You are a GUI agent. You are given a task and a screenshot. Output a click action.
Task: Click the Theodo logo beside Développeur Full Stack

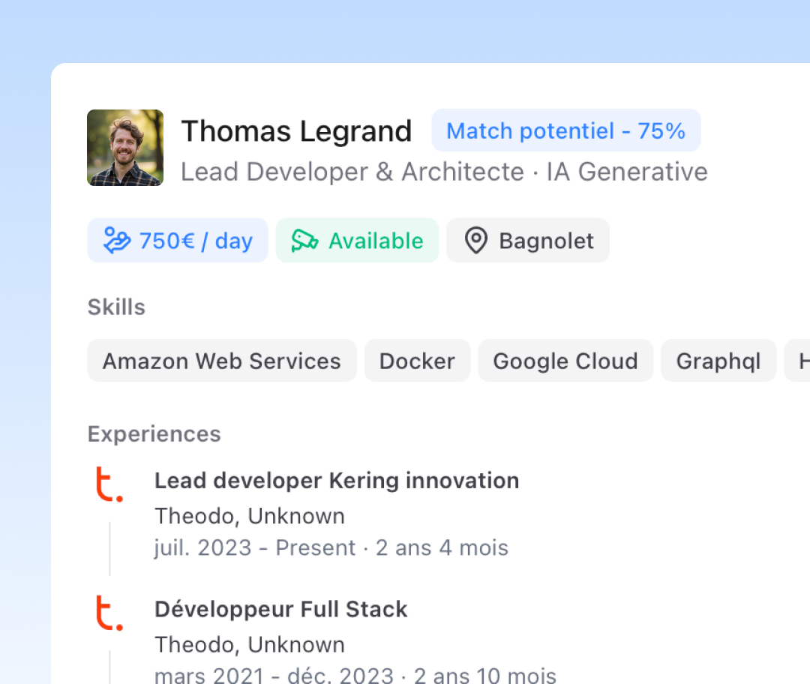tap(109, 613)
